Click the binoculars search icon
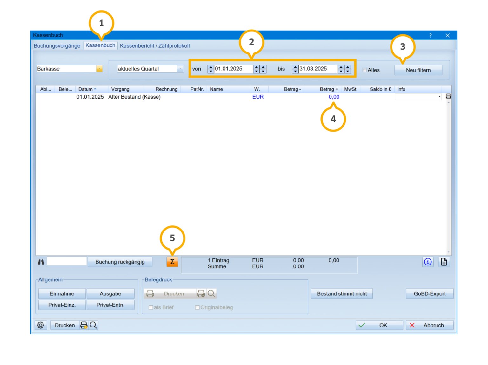Image resolution: width=488 pixels, height=365 pixels. [x=41, y=262]
